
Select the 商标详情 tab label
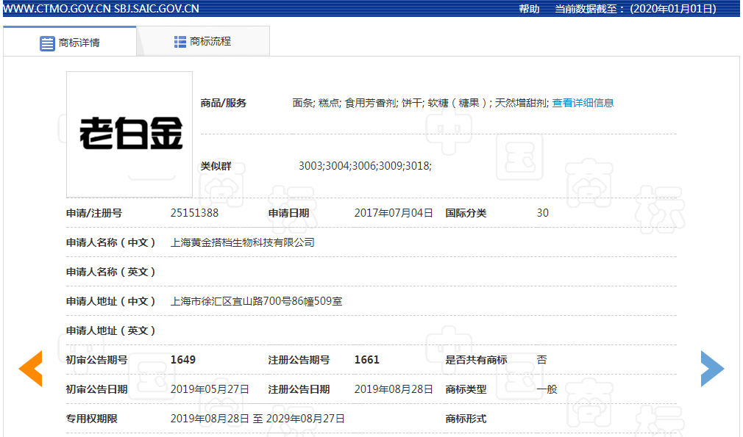(x=79, y=43)
